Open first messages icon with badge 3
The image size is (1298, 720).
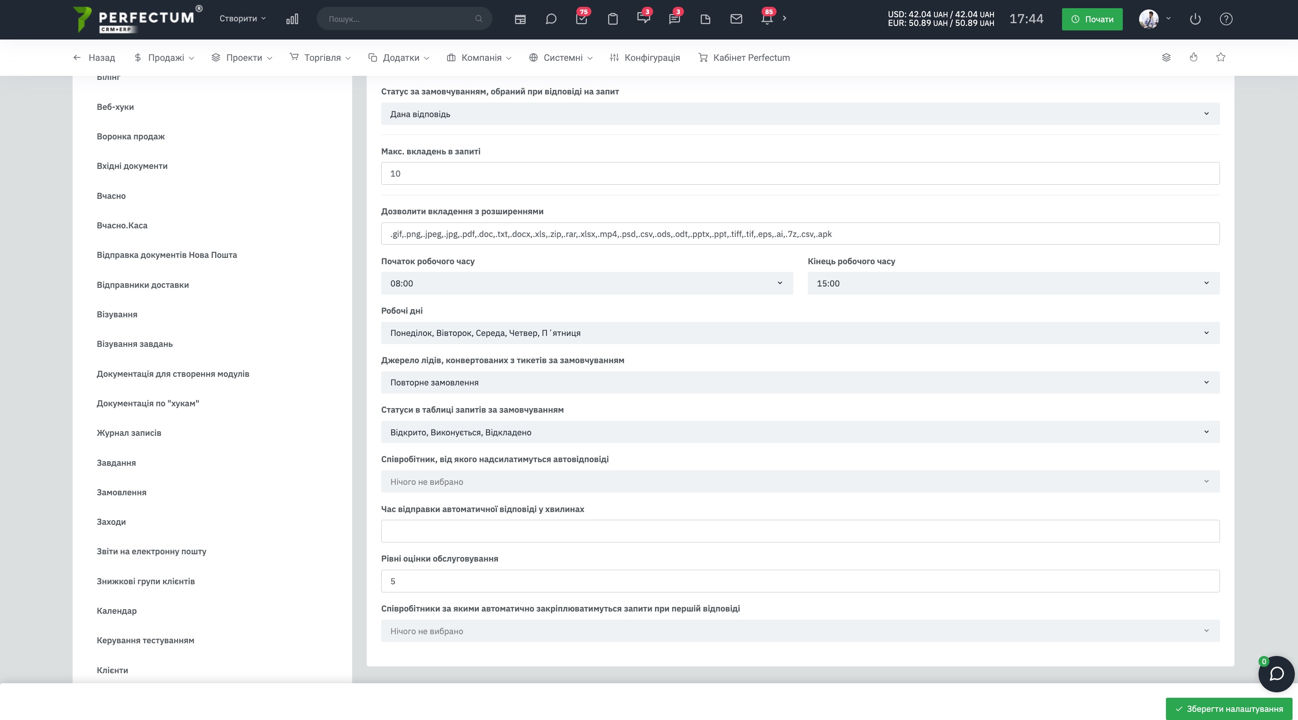[644, 19]
